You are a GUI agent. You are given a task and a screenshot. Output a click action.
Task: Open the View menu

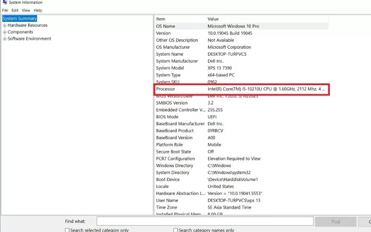pos(26,10)
